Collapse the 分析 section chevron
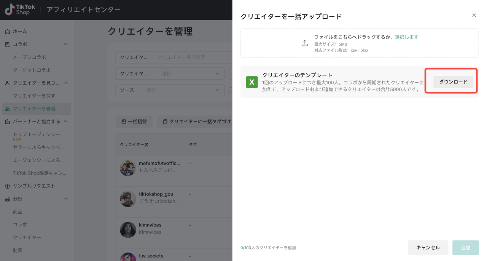This screenshot has height=261, width=487. [x=65, y=199]
